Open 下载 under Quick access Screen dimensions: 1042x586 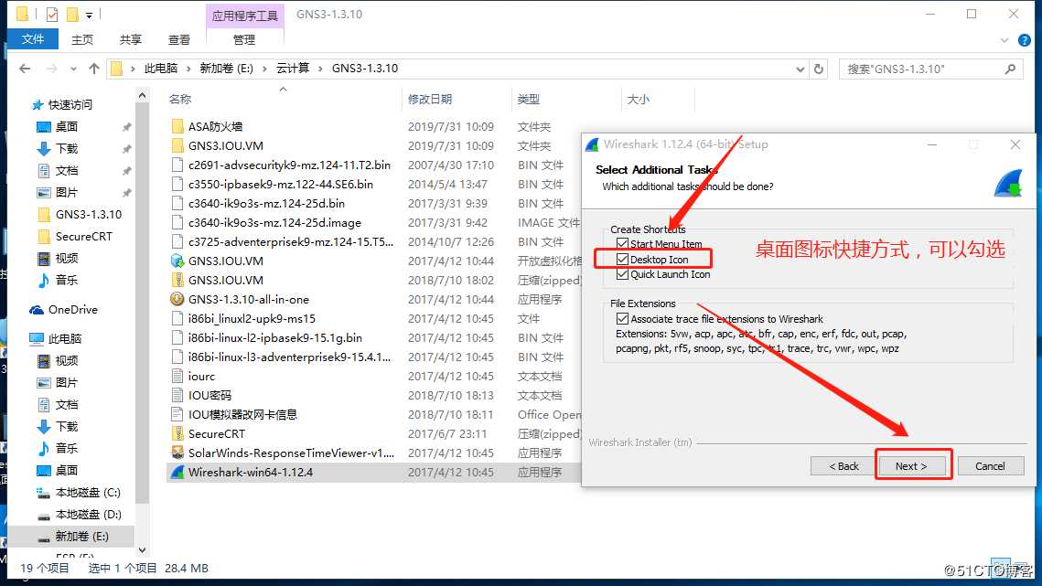[x=67, y=149]
